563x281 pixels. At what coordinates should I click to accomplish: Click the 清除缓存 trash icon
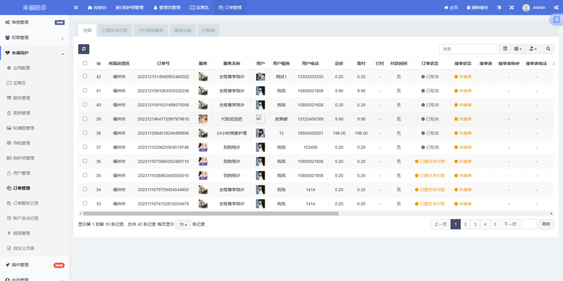tap(468, 8)
